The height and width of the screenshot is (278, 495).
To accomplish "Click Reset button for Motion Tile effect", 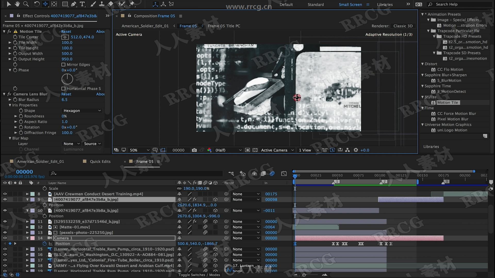I will (66, 31).
